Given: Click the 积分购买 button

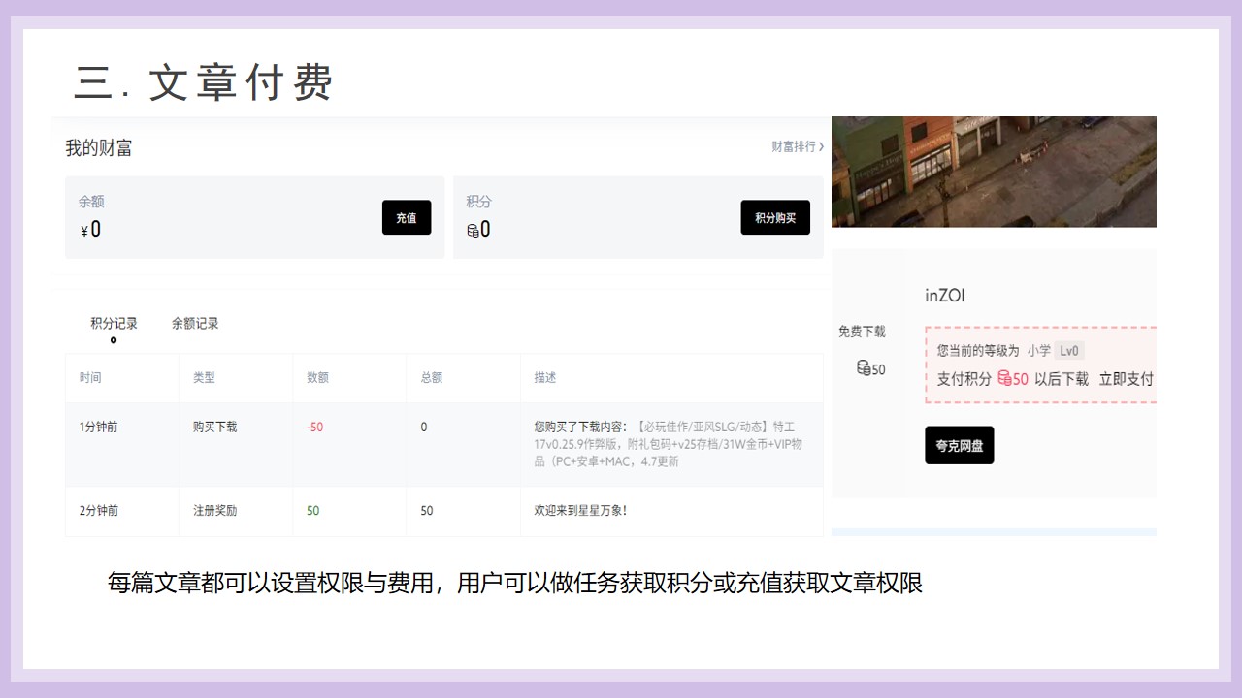Looking at the screenshot, I should click(775, 218).
